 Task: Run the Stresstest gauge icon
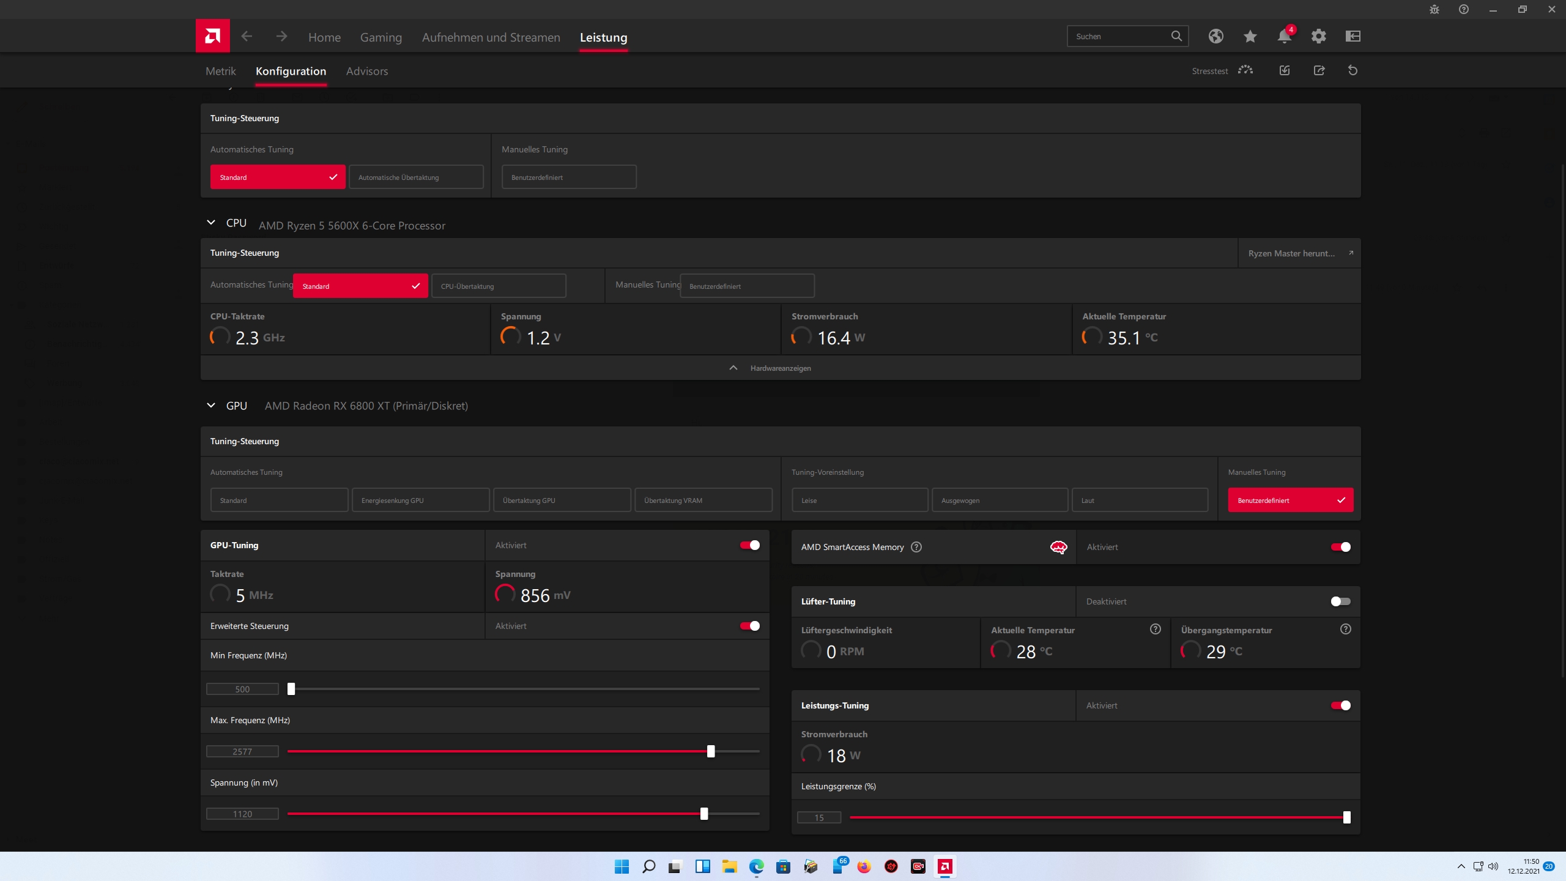[x=1245, y=70]
